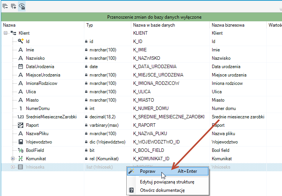Collapse the Klient tree node
The image size is (282, 196).
6,33
